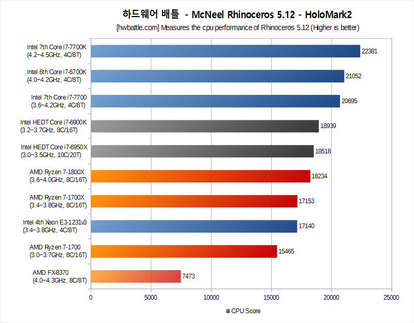Click the chart title mentioning HoloMark2

237,15
